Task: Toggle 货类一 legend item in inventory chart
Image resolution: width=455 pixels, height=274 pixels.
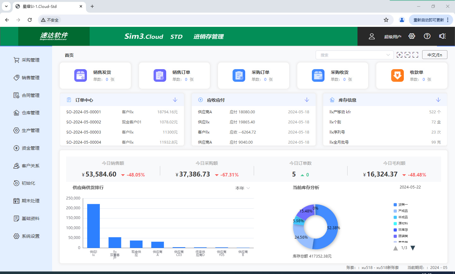Action: [x=401, y=205]
